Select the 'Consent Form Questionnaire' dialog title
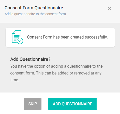Image resolution: width=120 pixels, height=114 pixels. [x=34, y=8]
